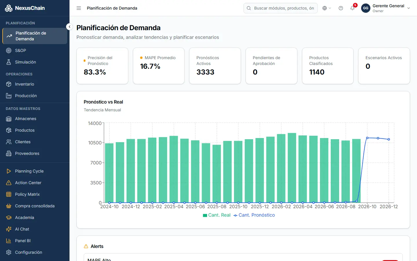417x261 pixels.
Task: Click the Escenarios Activos card
Action: (x=384, y=66)
